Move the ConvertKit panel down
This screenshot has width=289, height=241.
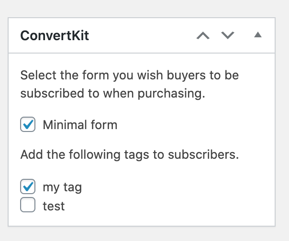click(x=228, y=36)
